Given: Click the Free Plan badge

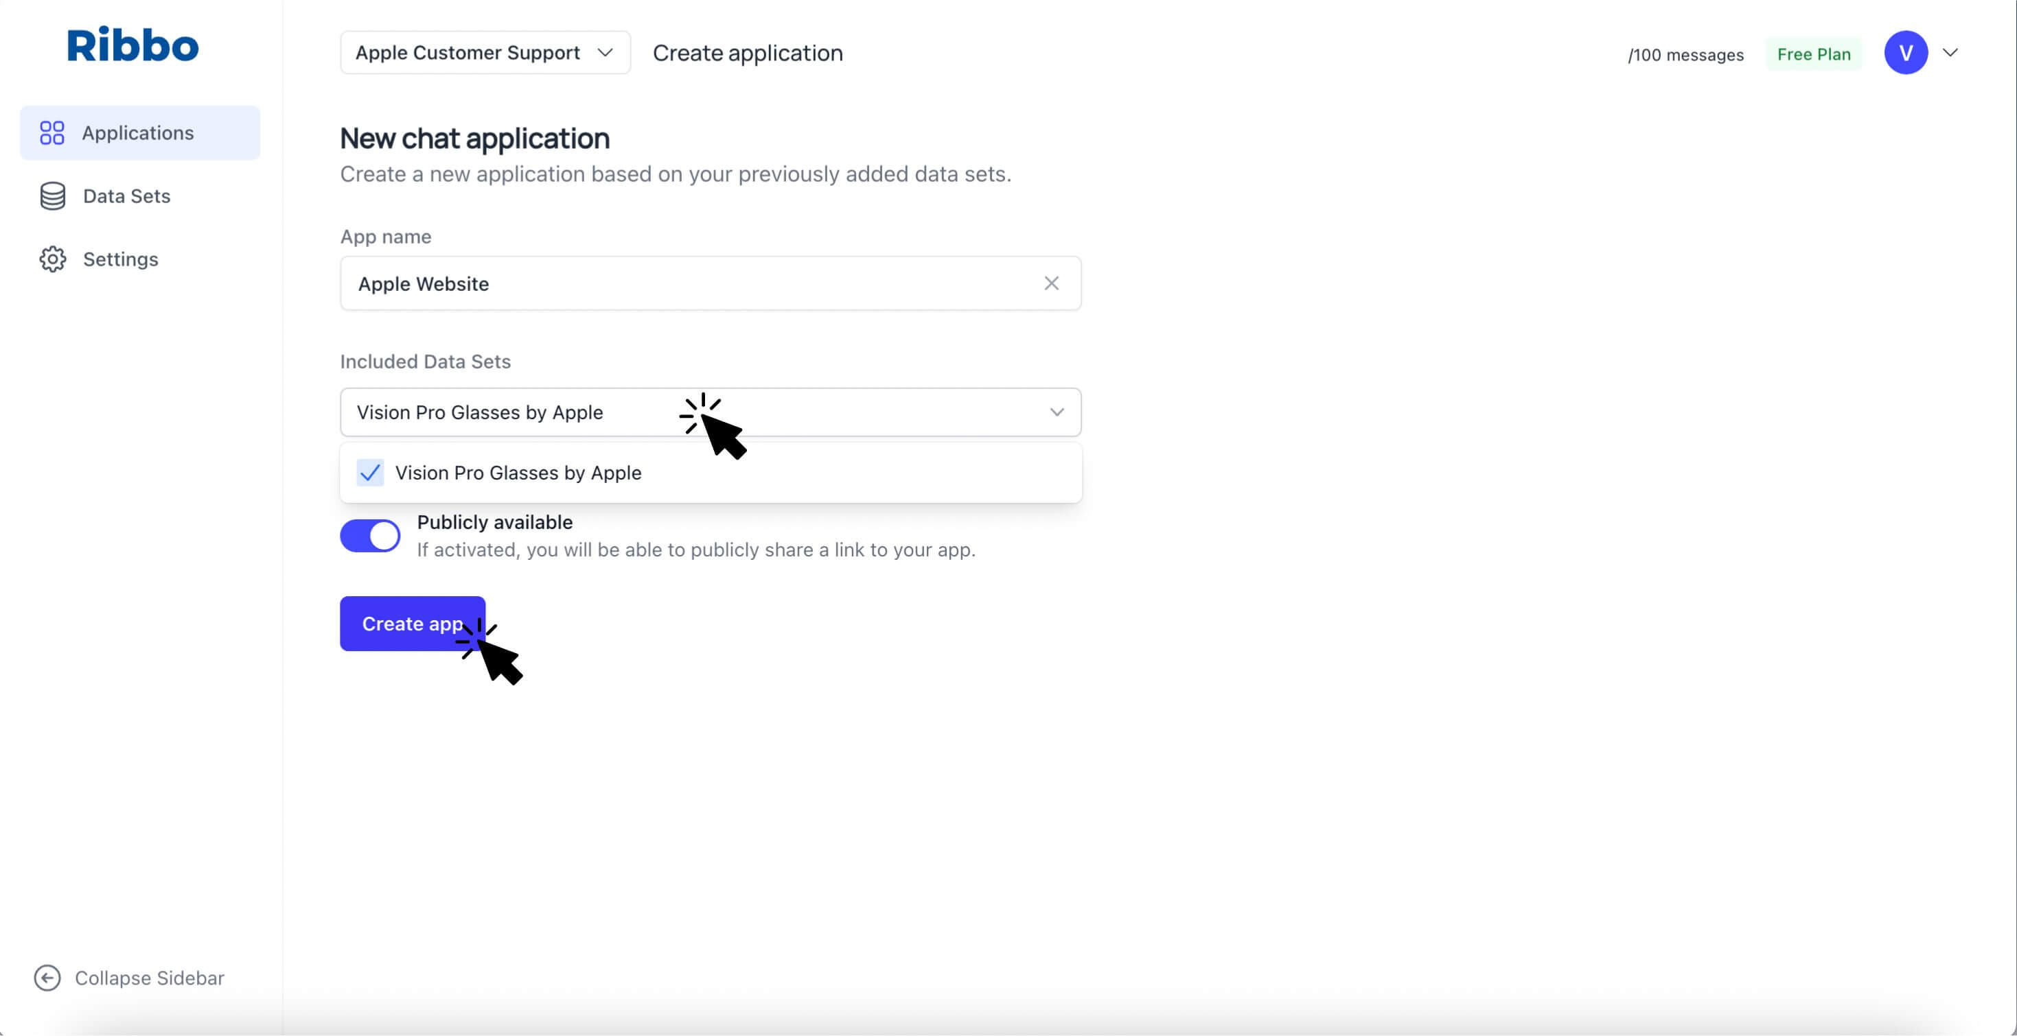Looking at the screenshot, I should click(1814, 54).
